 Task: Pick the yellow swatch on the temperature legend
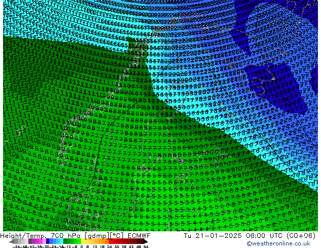83,241
